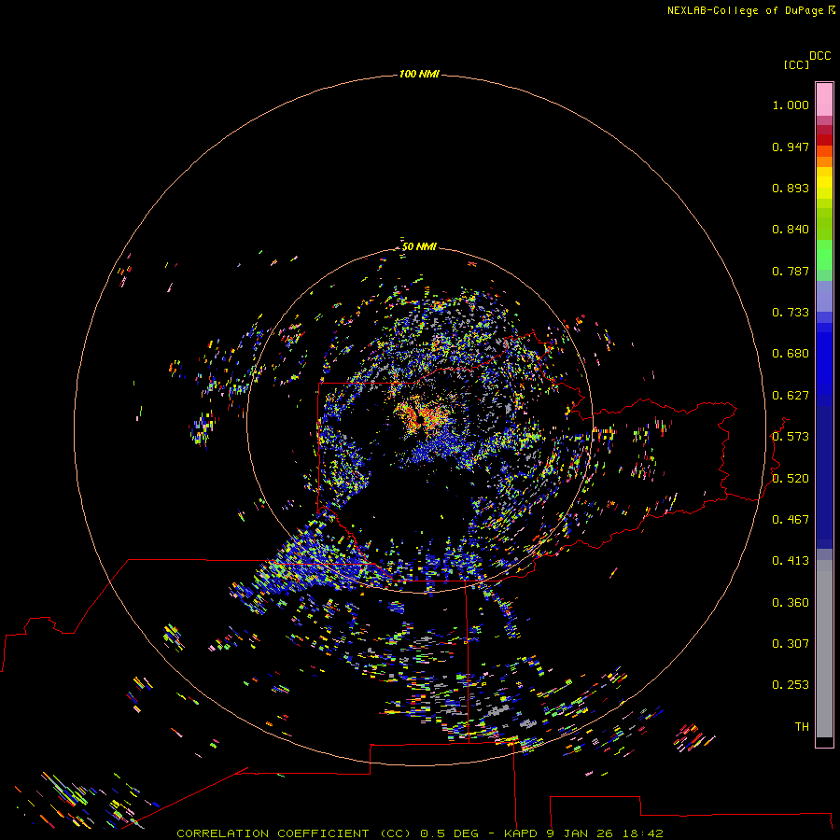The height and width of the screenshot is (840, 840).
Task: Click the 0.627 legend value
Action: [x=791, y=396]
